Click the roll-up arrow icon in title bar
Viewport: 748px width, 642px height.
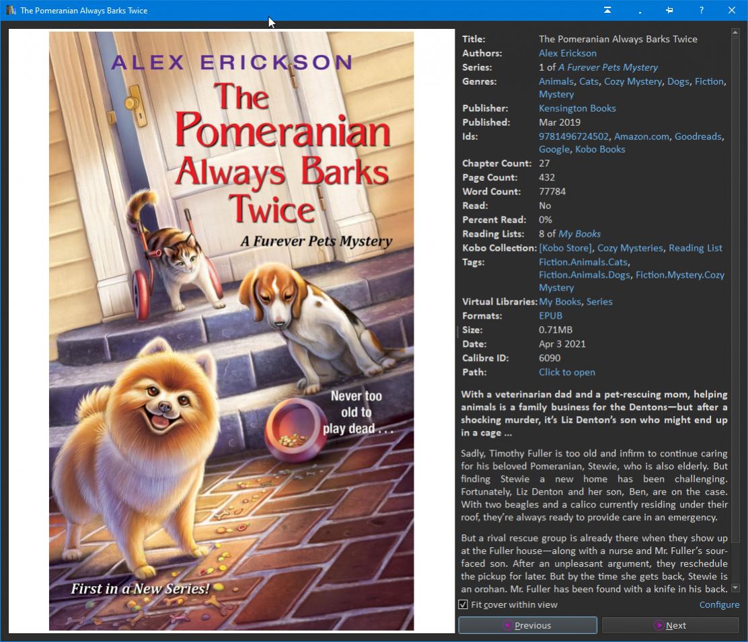(607, 10)
